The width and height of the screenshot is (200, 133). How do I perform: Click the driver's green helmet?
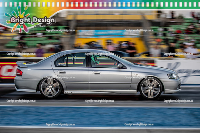[95, 59]
